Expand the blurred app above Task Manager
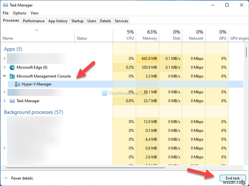The width and height of the screenshot is (249, 186). [x=4, y=92]
